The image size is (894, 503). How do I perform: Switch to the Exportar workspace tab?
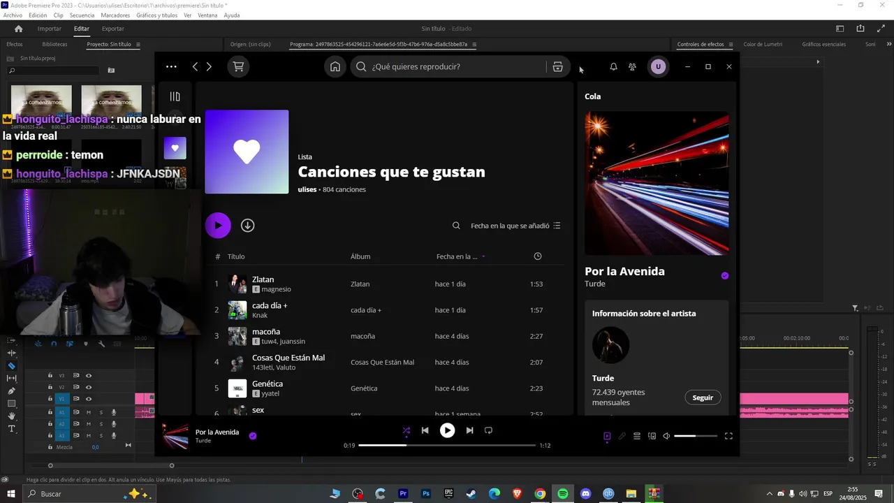113,29
